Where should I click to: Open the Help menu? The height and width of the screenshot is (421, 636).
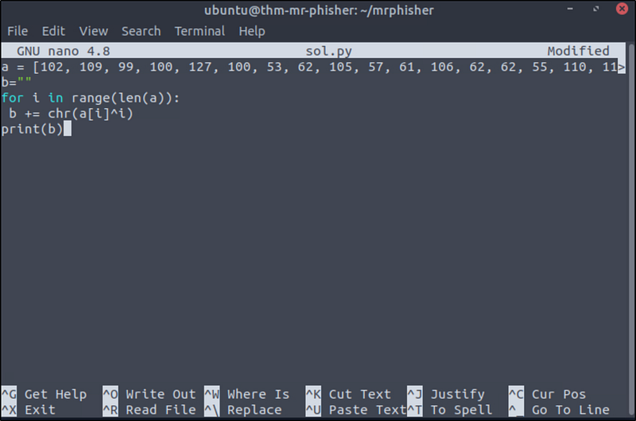click(x=252, y=31)
